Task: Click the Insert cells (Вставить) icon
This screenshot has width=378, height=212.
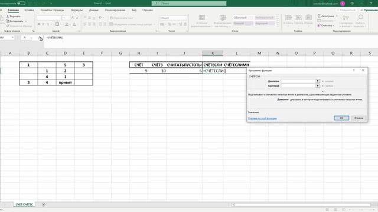Action: click(288, 18)
